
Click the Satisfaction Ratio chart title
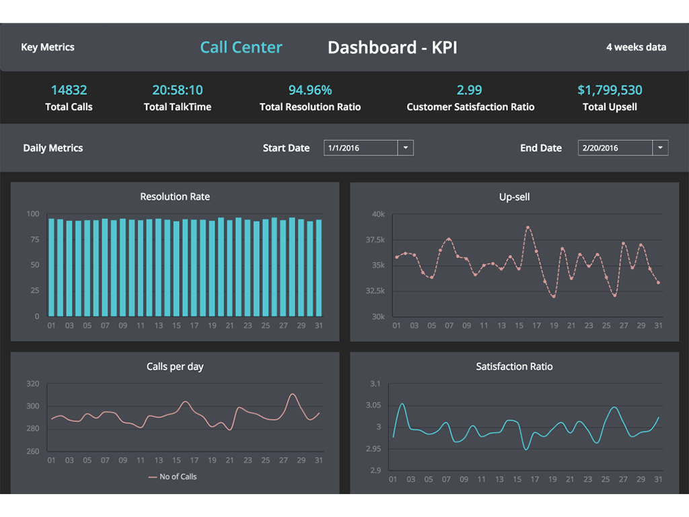click(514, 367)
